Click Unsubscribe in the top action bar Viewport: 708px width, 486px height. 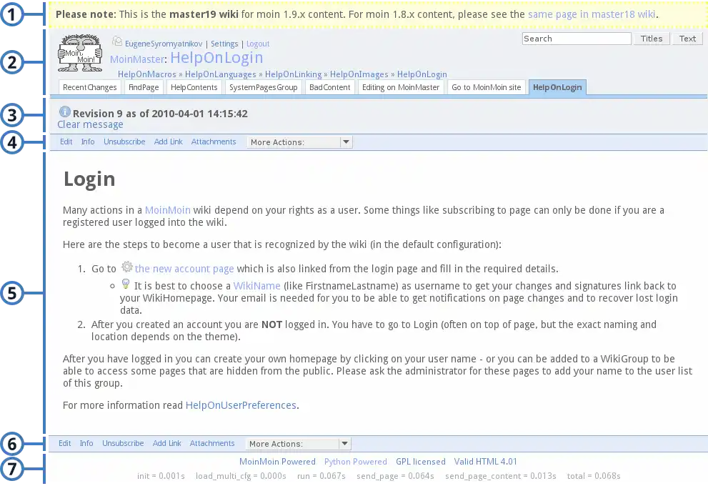pos(124,142)
